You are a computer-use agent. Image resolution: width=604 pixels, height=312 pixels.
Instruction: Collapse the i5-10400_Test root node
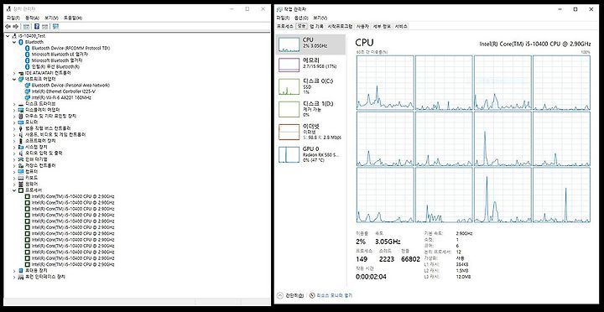click(8, 35)
